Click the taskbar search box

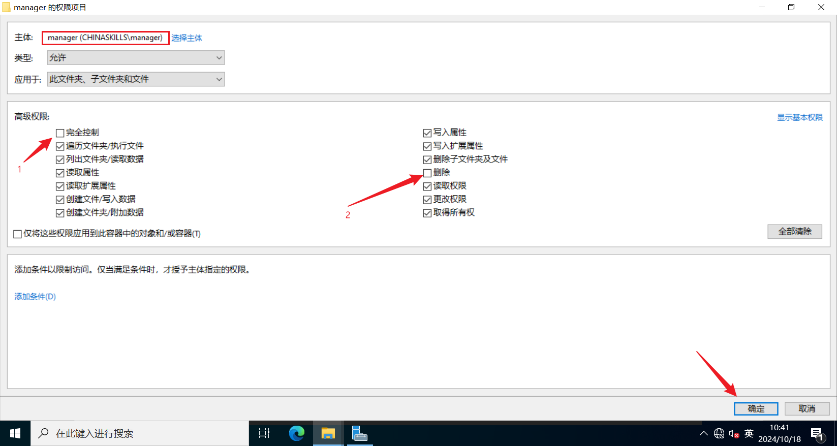pyautogui.click(x=140, y=433)
